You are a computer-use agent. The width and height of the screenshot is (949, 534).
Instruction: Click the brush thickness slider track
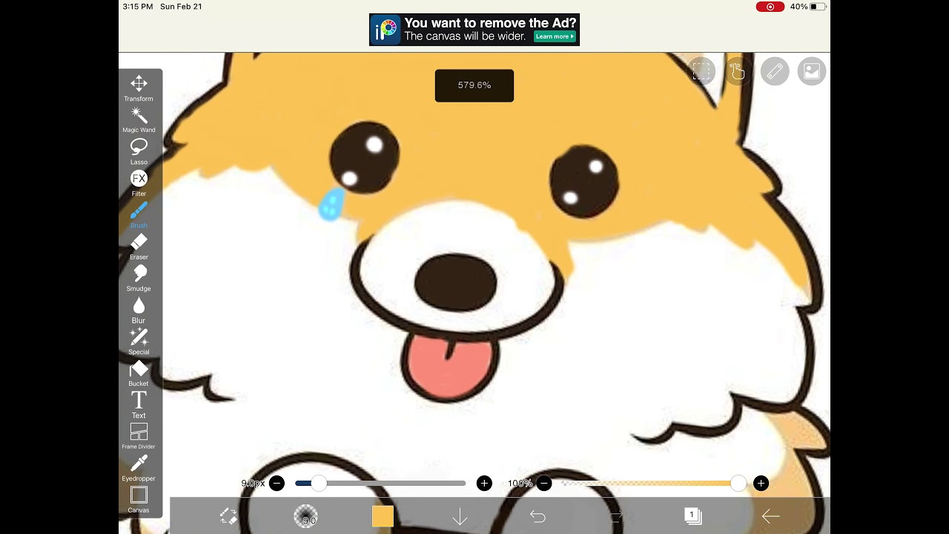pos(380,484)
